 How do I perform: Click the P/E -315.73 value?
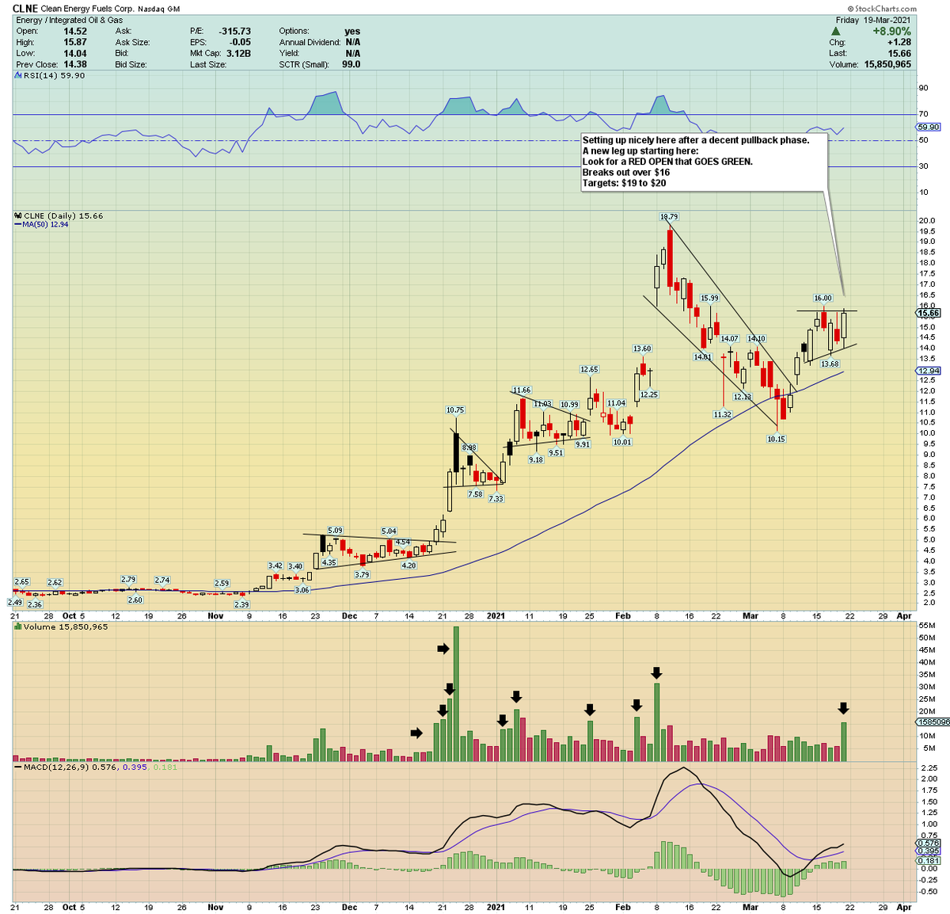234,31
